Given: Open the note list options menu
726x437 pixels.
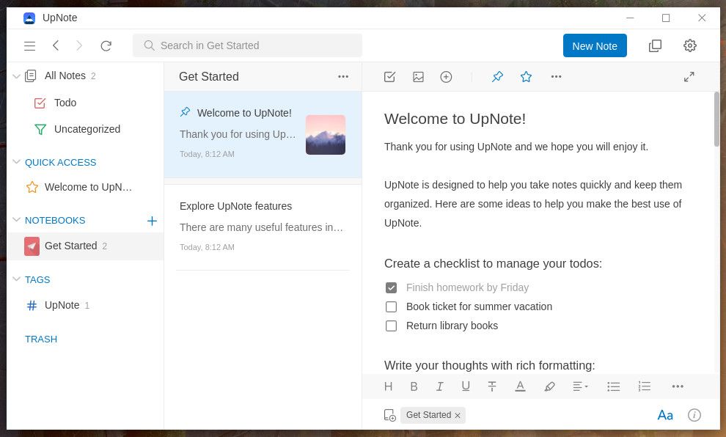Looking at the screenshot, I should 343,76.
